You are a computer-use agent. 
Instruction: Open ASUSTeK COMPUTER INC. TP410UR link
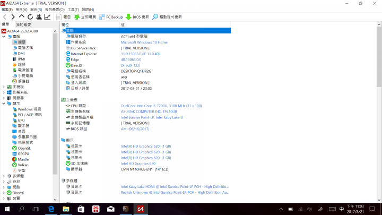[149, 111]
